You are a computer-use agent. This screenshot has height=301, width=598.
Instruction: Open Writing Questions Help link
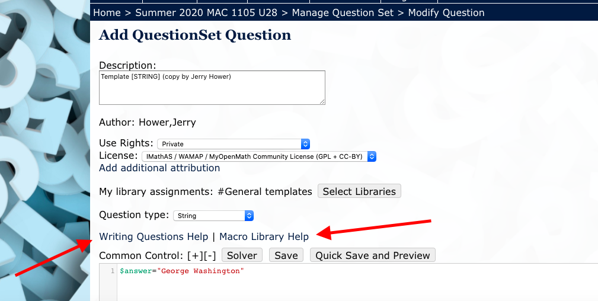[x=154, y=236]
